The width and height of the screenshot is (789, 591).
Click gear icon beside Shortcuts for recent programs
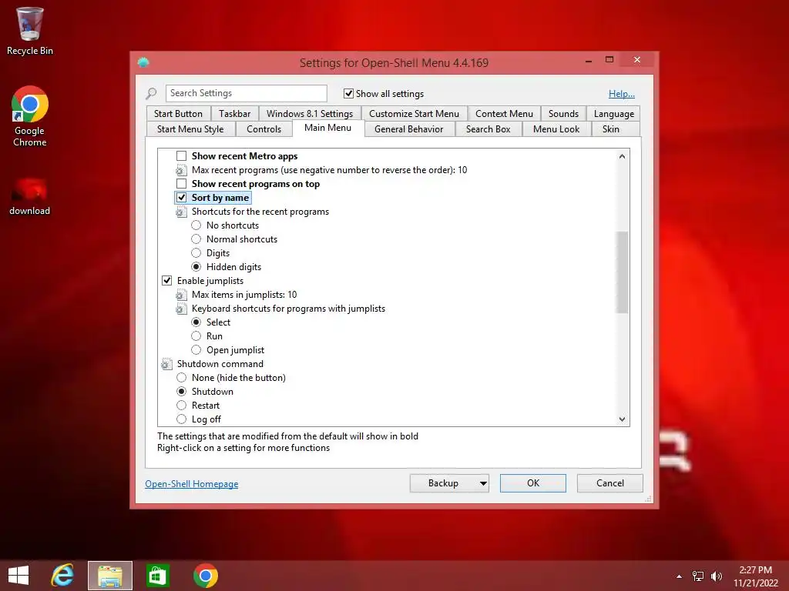181,212
